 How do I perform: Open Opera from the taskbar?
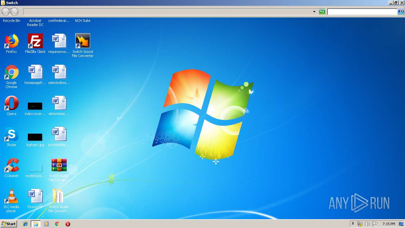pyautogui.click(x=68, y=224)
